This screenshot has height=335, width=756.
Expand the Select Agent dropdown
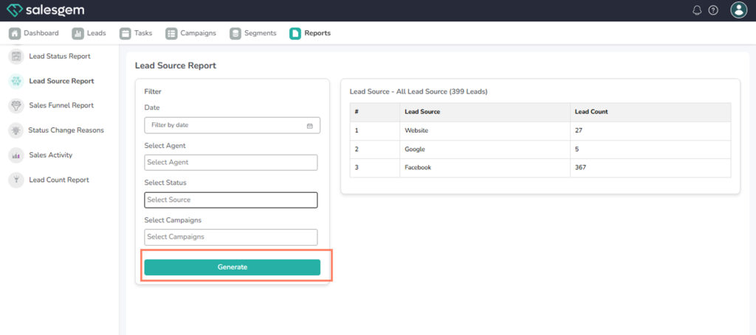[230, 163]
